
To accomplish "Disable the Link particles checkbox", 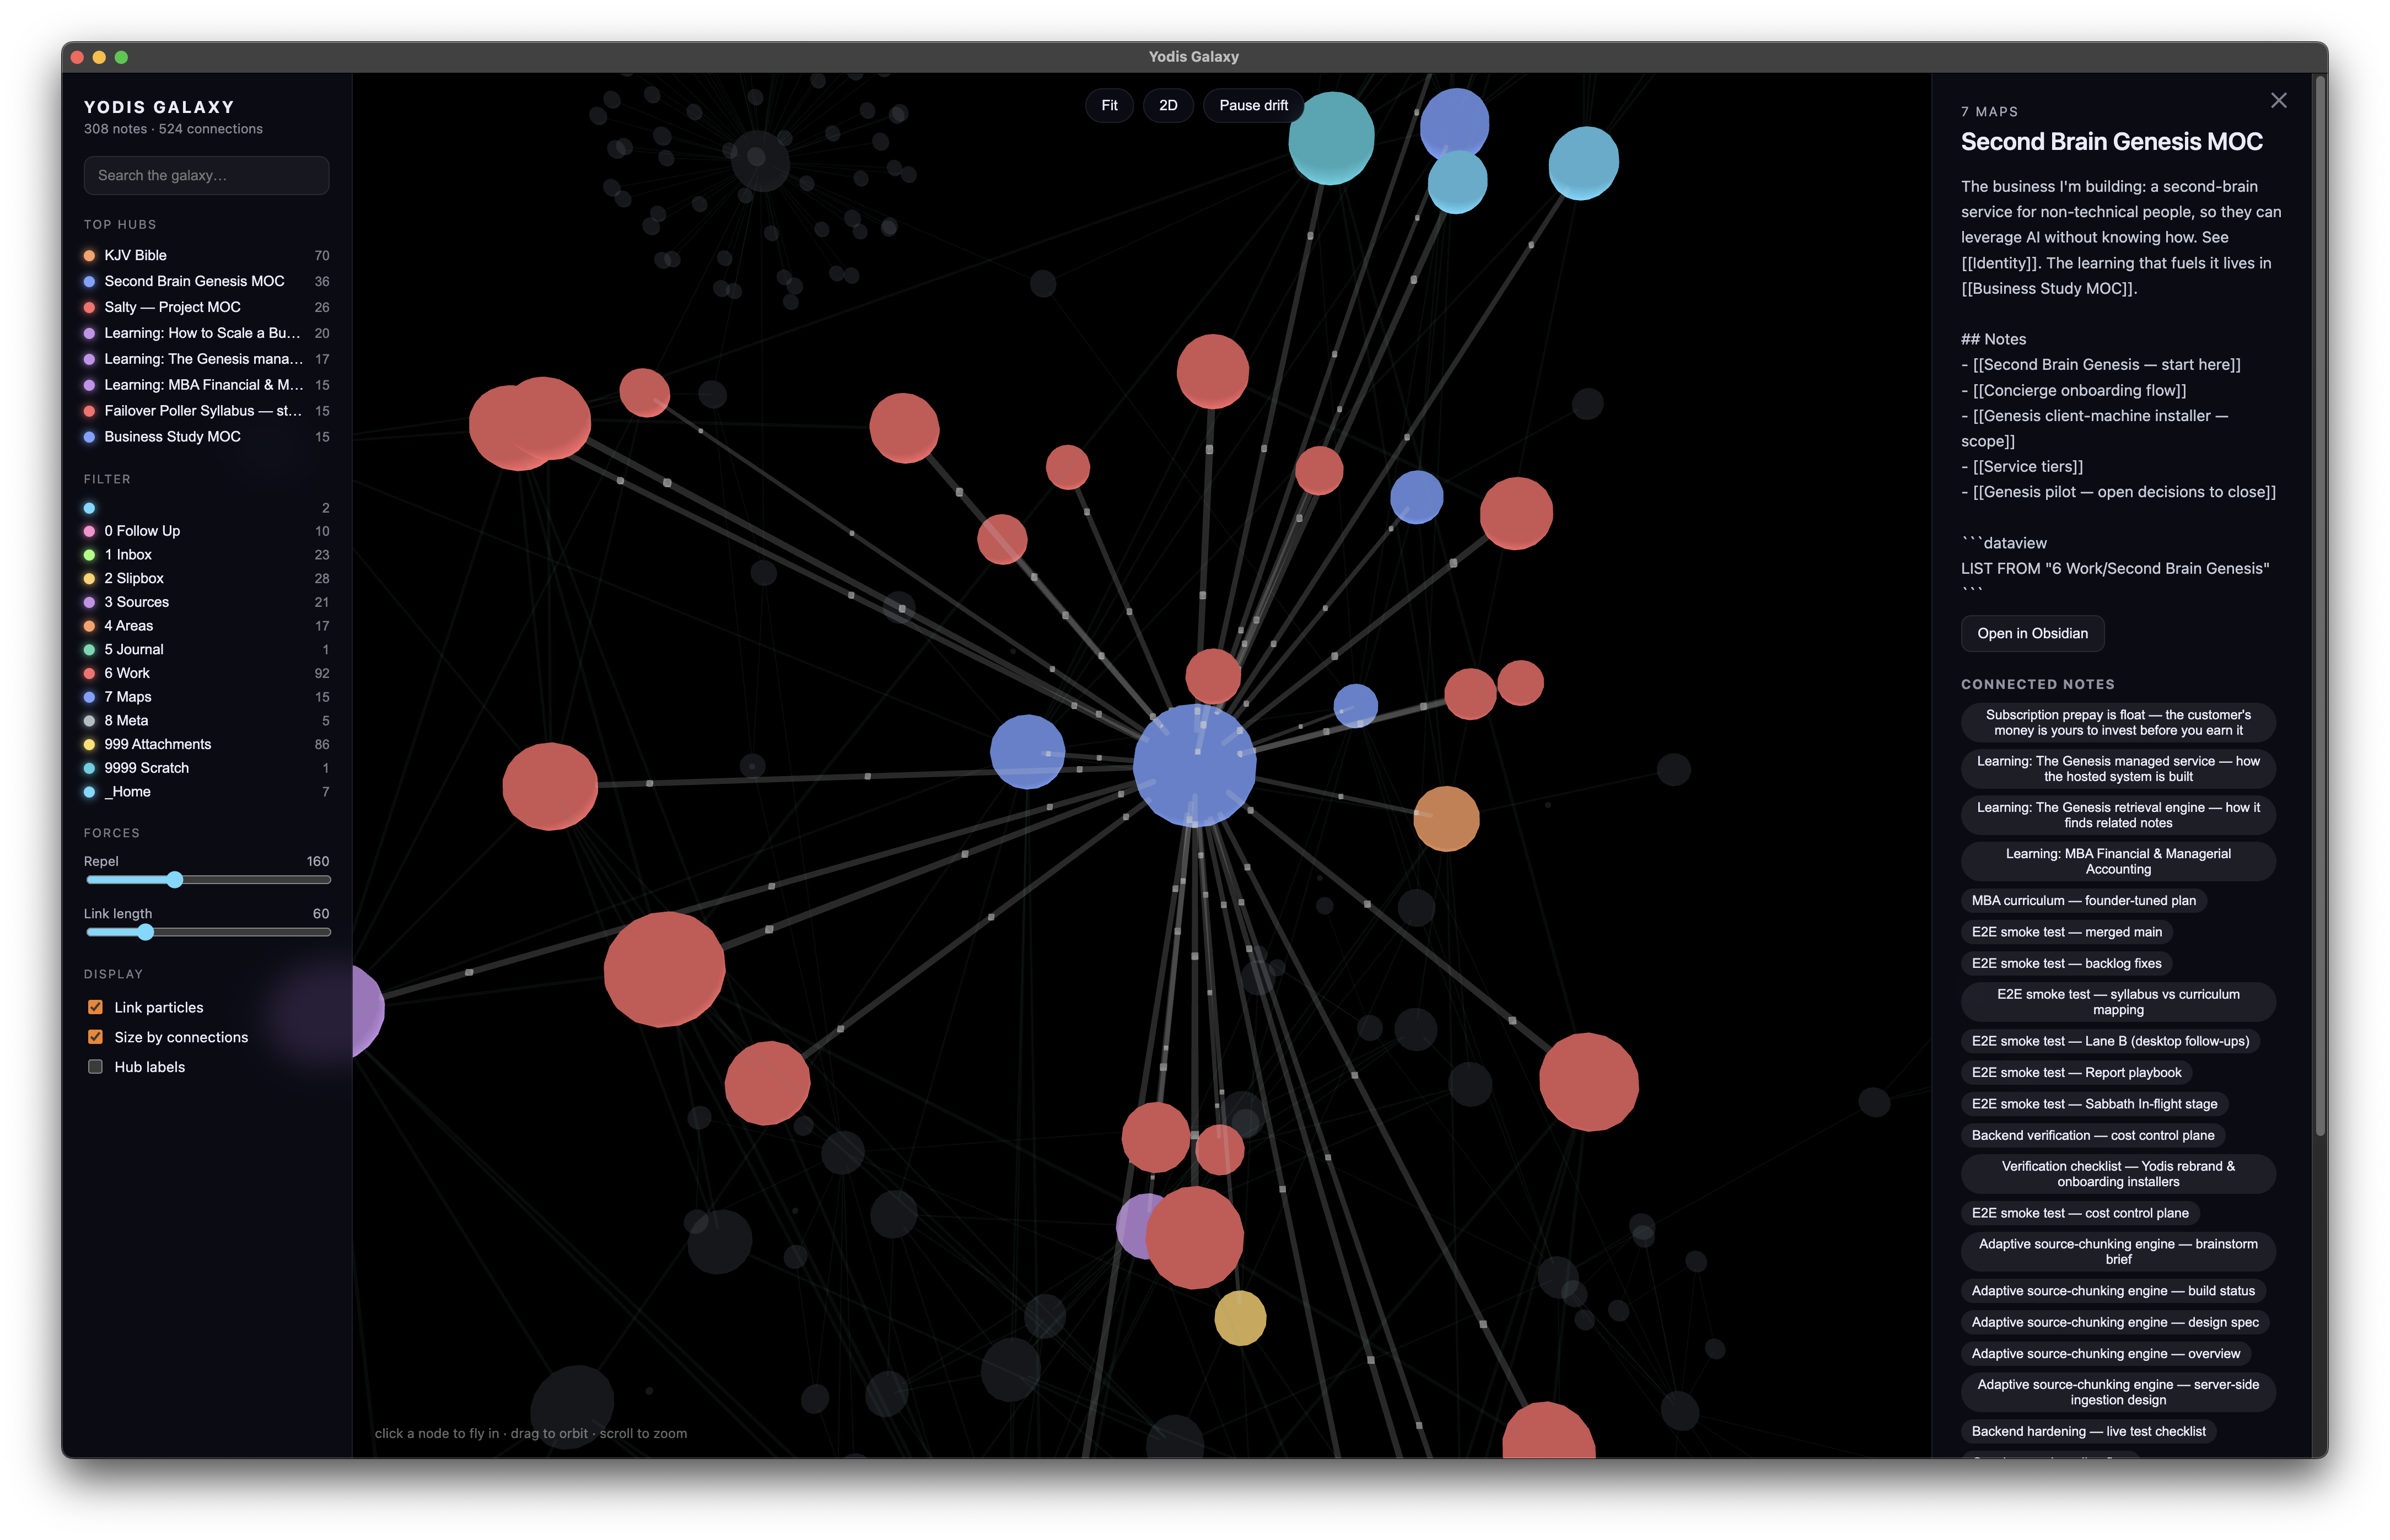I will (x=95, y=1007).
